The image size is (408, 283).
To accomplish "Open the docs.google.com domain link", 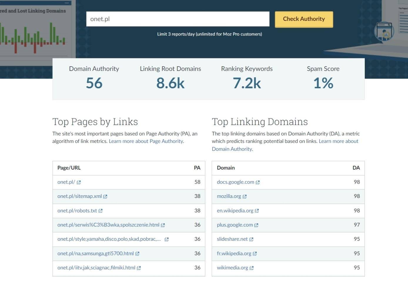I will click(235, 182).
